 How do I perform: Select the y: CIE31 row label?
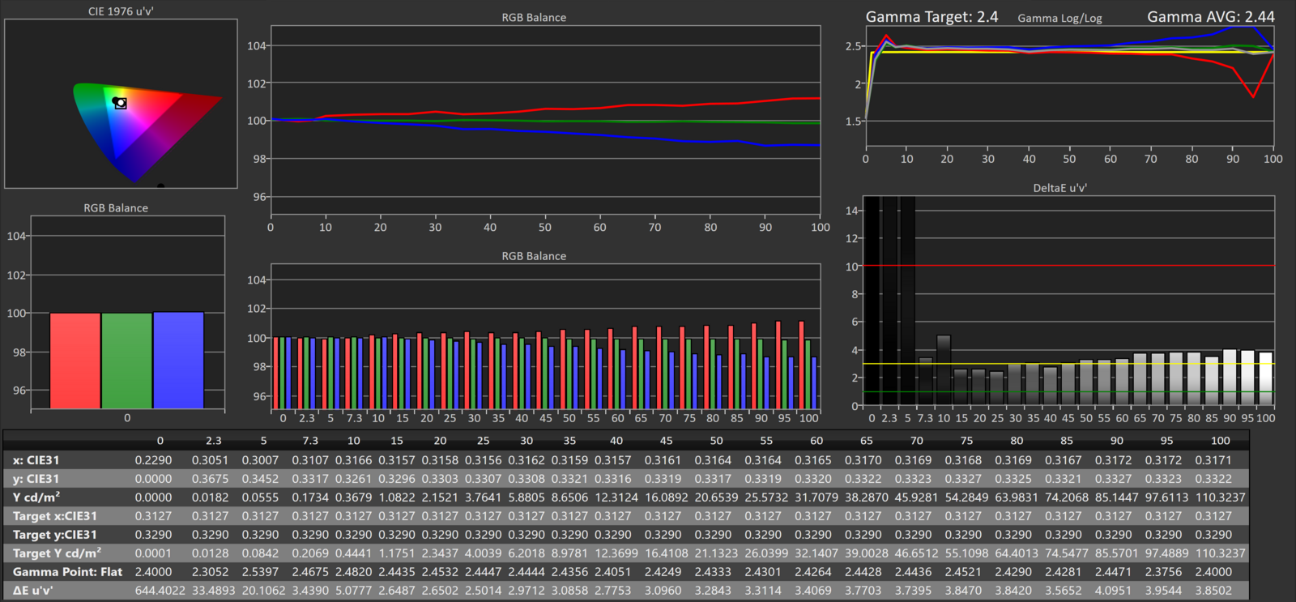tap(36, 479)
